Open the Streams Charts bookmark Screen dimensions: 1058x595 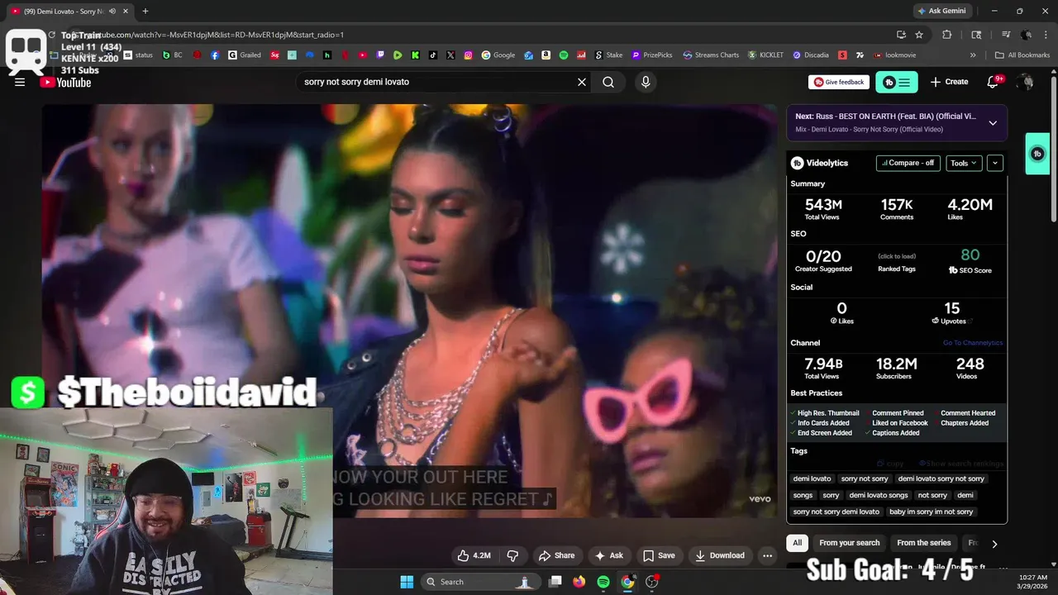(711, 55)
